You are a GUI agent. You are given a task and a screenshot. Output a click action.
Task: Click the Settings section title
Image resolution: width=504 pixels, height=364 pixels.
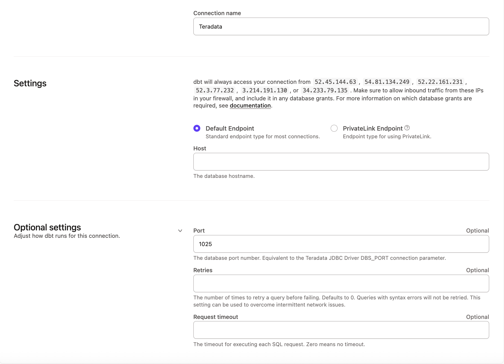pos(30,83)
